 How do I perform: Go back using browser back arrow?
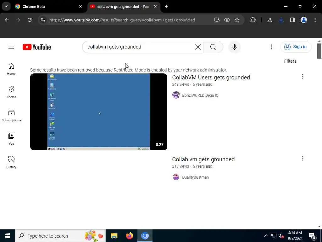7,20
